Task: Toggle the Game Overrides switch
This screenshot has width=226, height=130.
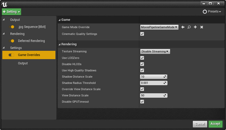Action: (11, 55)
